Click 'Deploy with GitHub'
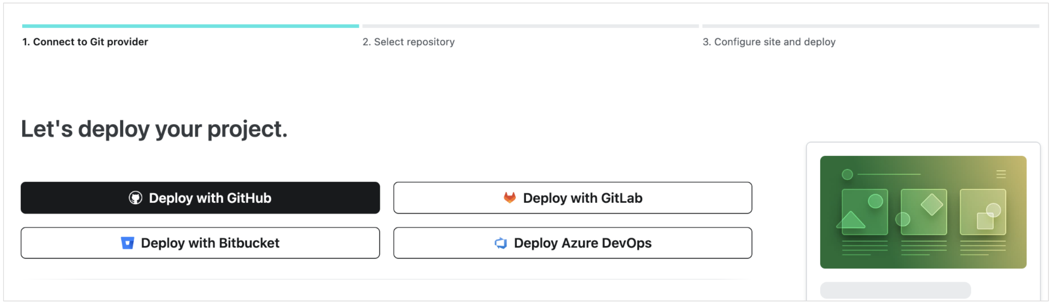This screenshot has height=304, width=1052. 200,198
